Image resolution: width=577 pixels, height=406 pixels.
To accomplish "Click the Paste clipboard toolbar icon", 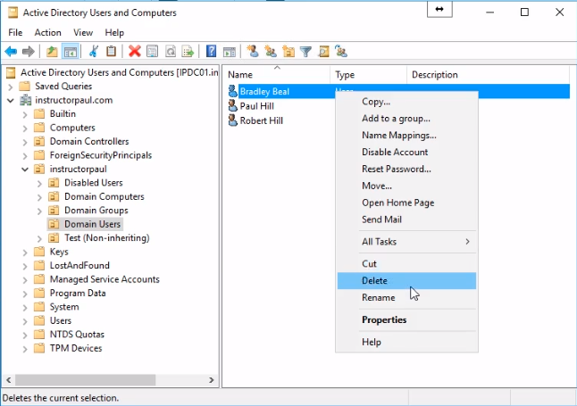I will [111, 52].
